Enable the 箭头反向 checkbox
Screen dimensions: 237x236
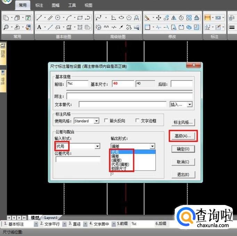pyautogui.click(x=107, y=121)
